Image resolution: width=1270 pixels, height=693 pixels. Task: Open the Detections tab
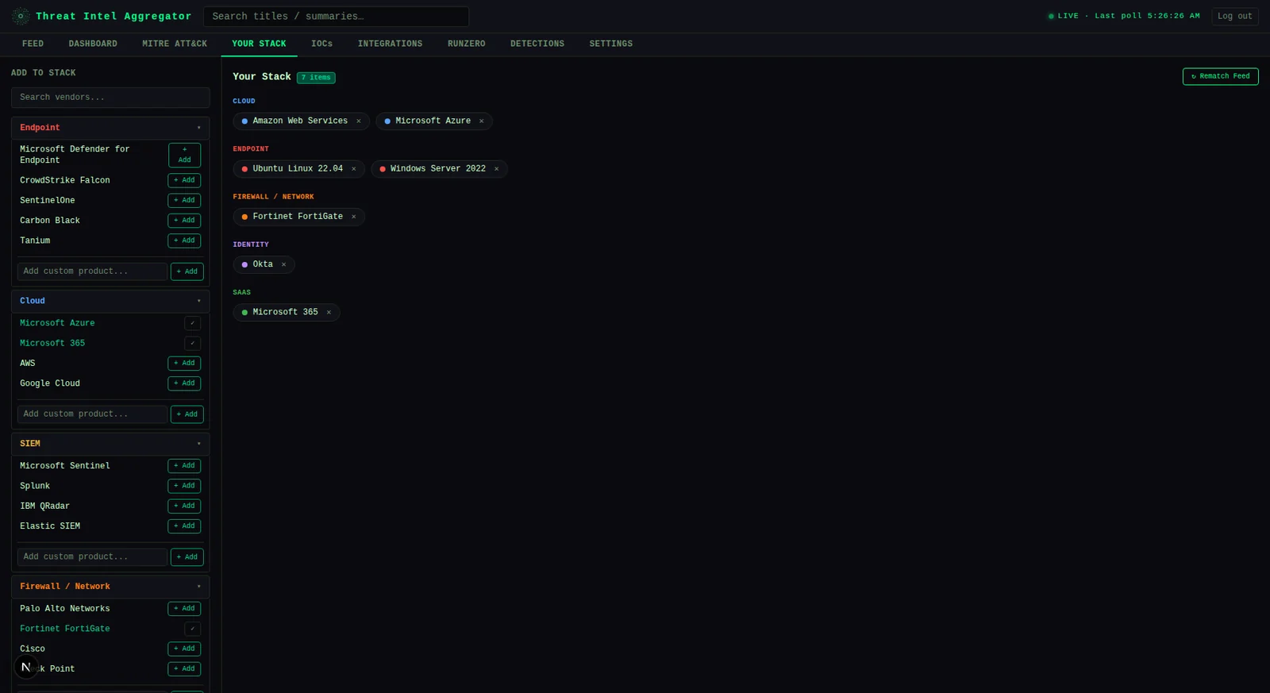(537, 44)
